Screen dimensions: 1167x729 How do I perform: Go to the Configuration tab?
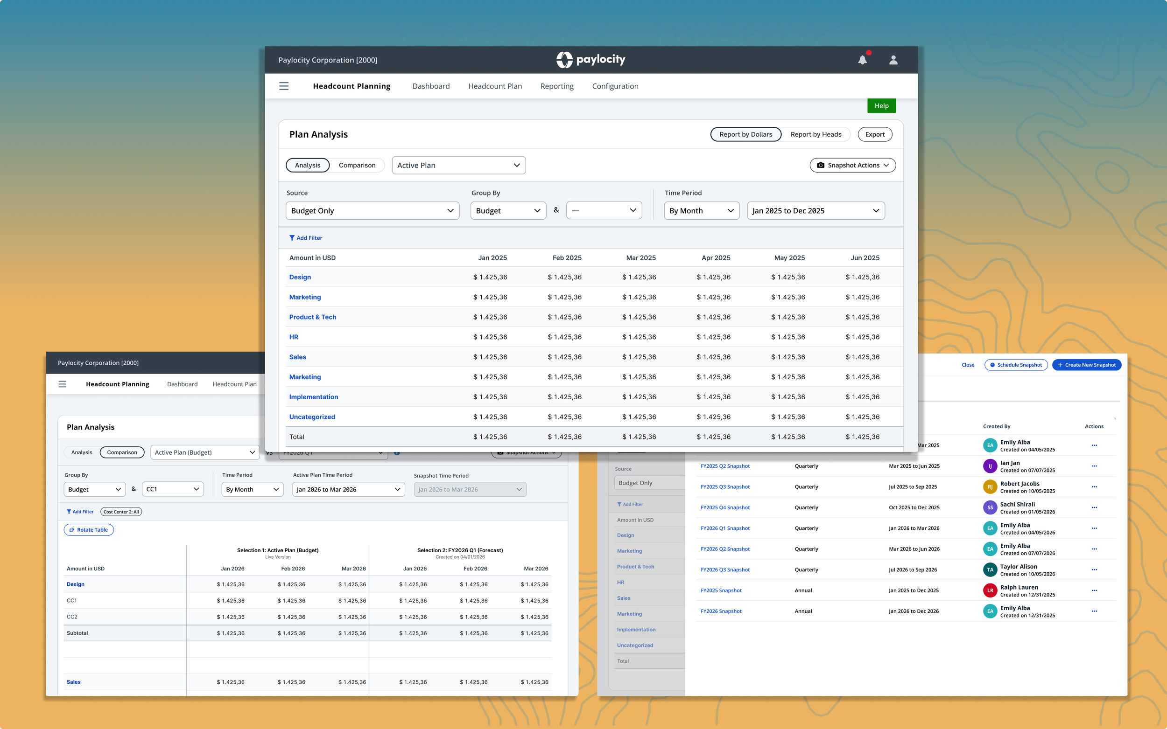point(615,86)
